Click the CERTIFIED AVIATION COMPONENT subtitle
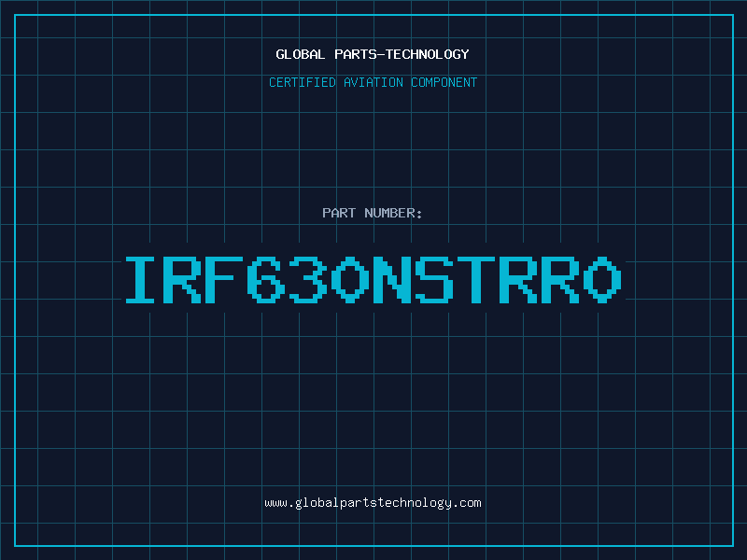 tap(373, 82)
